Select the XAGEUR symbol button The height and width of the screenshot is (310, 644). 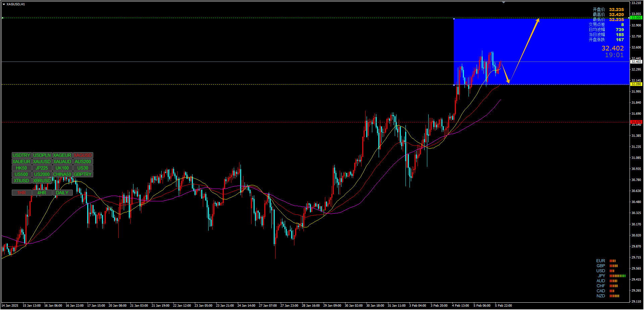click(x=62, y=155)
